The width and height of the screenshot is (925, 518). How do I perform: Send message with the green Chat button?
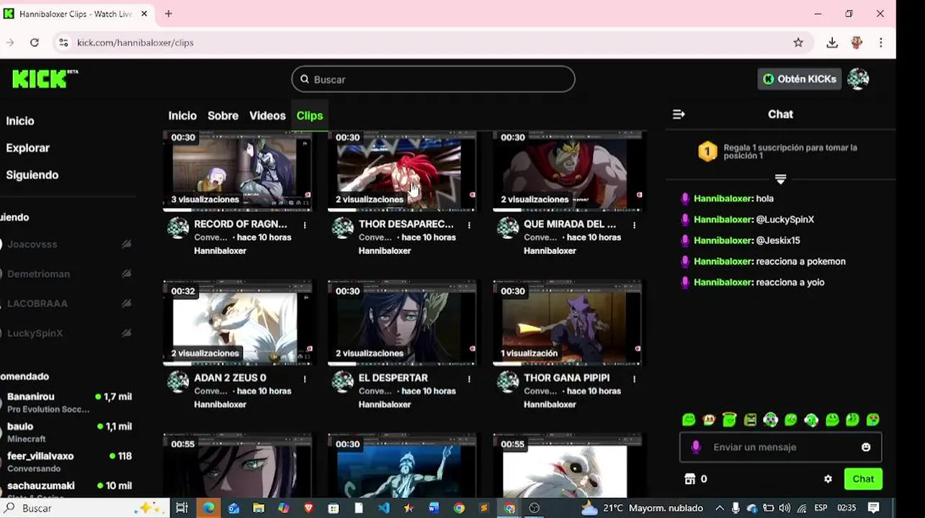pos(863,478)
